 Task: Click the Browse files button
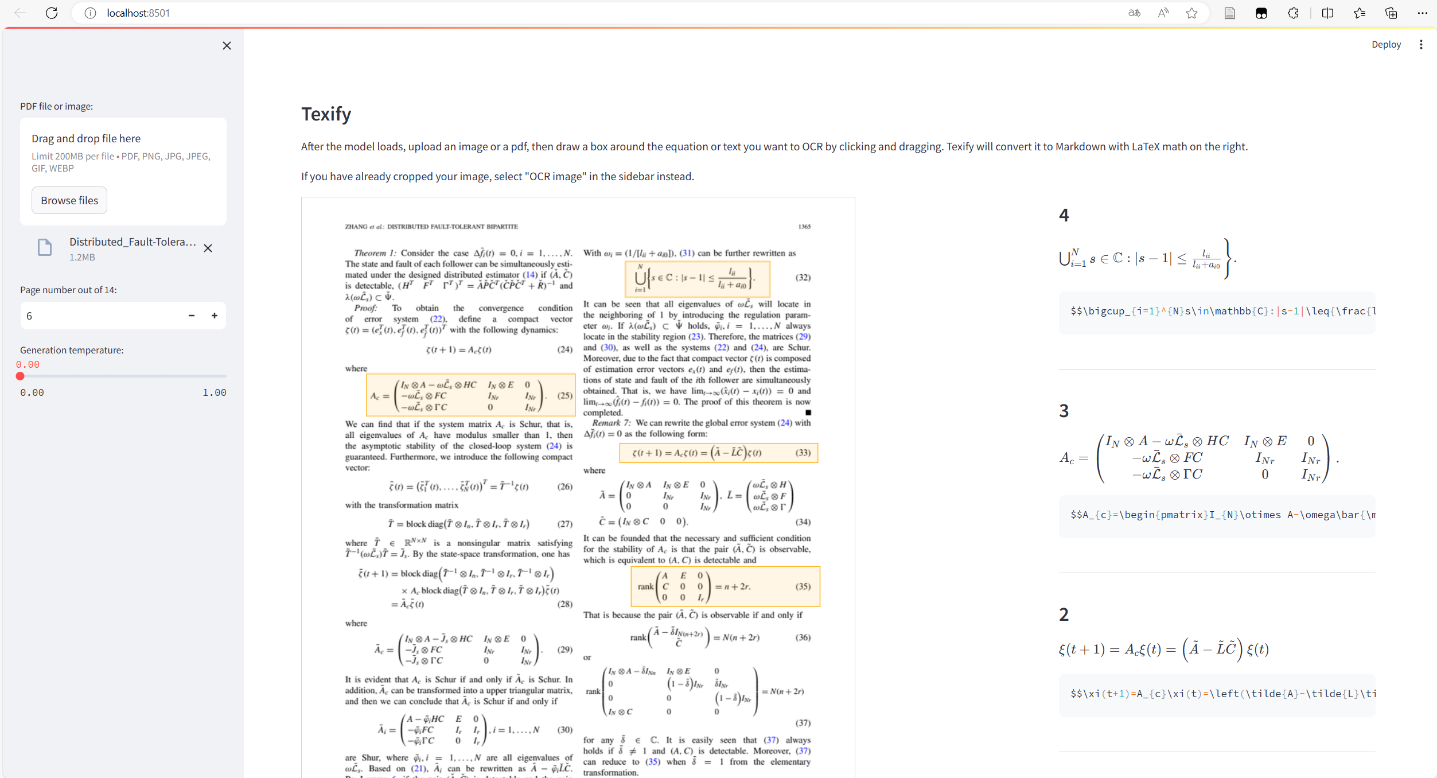pos(69,200)
